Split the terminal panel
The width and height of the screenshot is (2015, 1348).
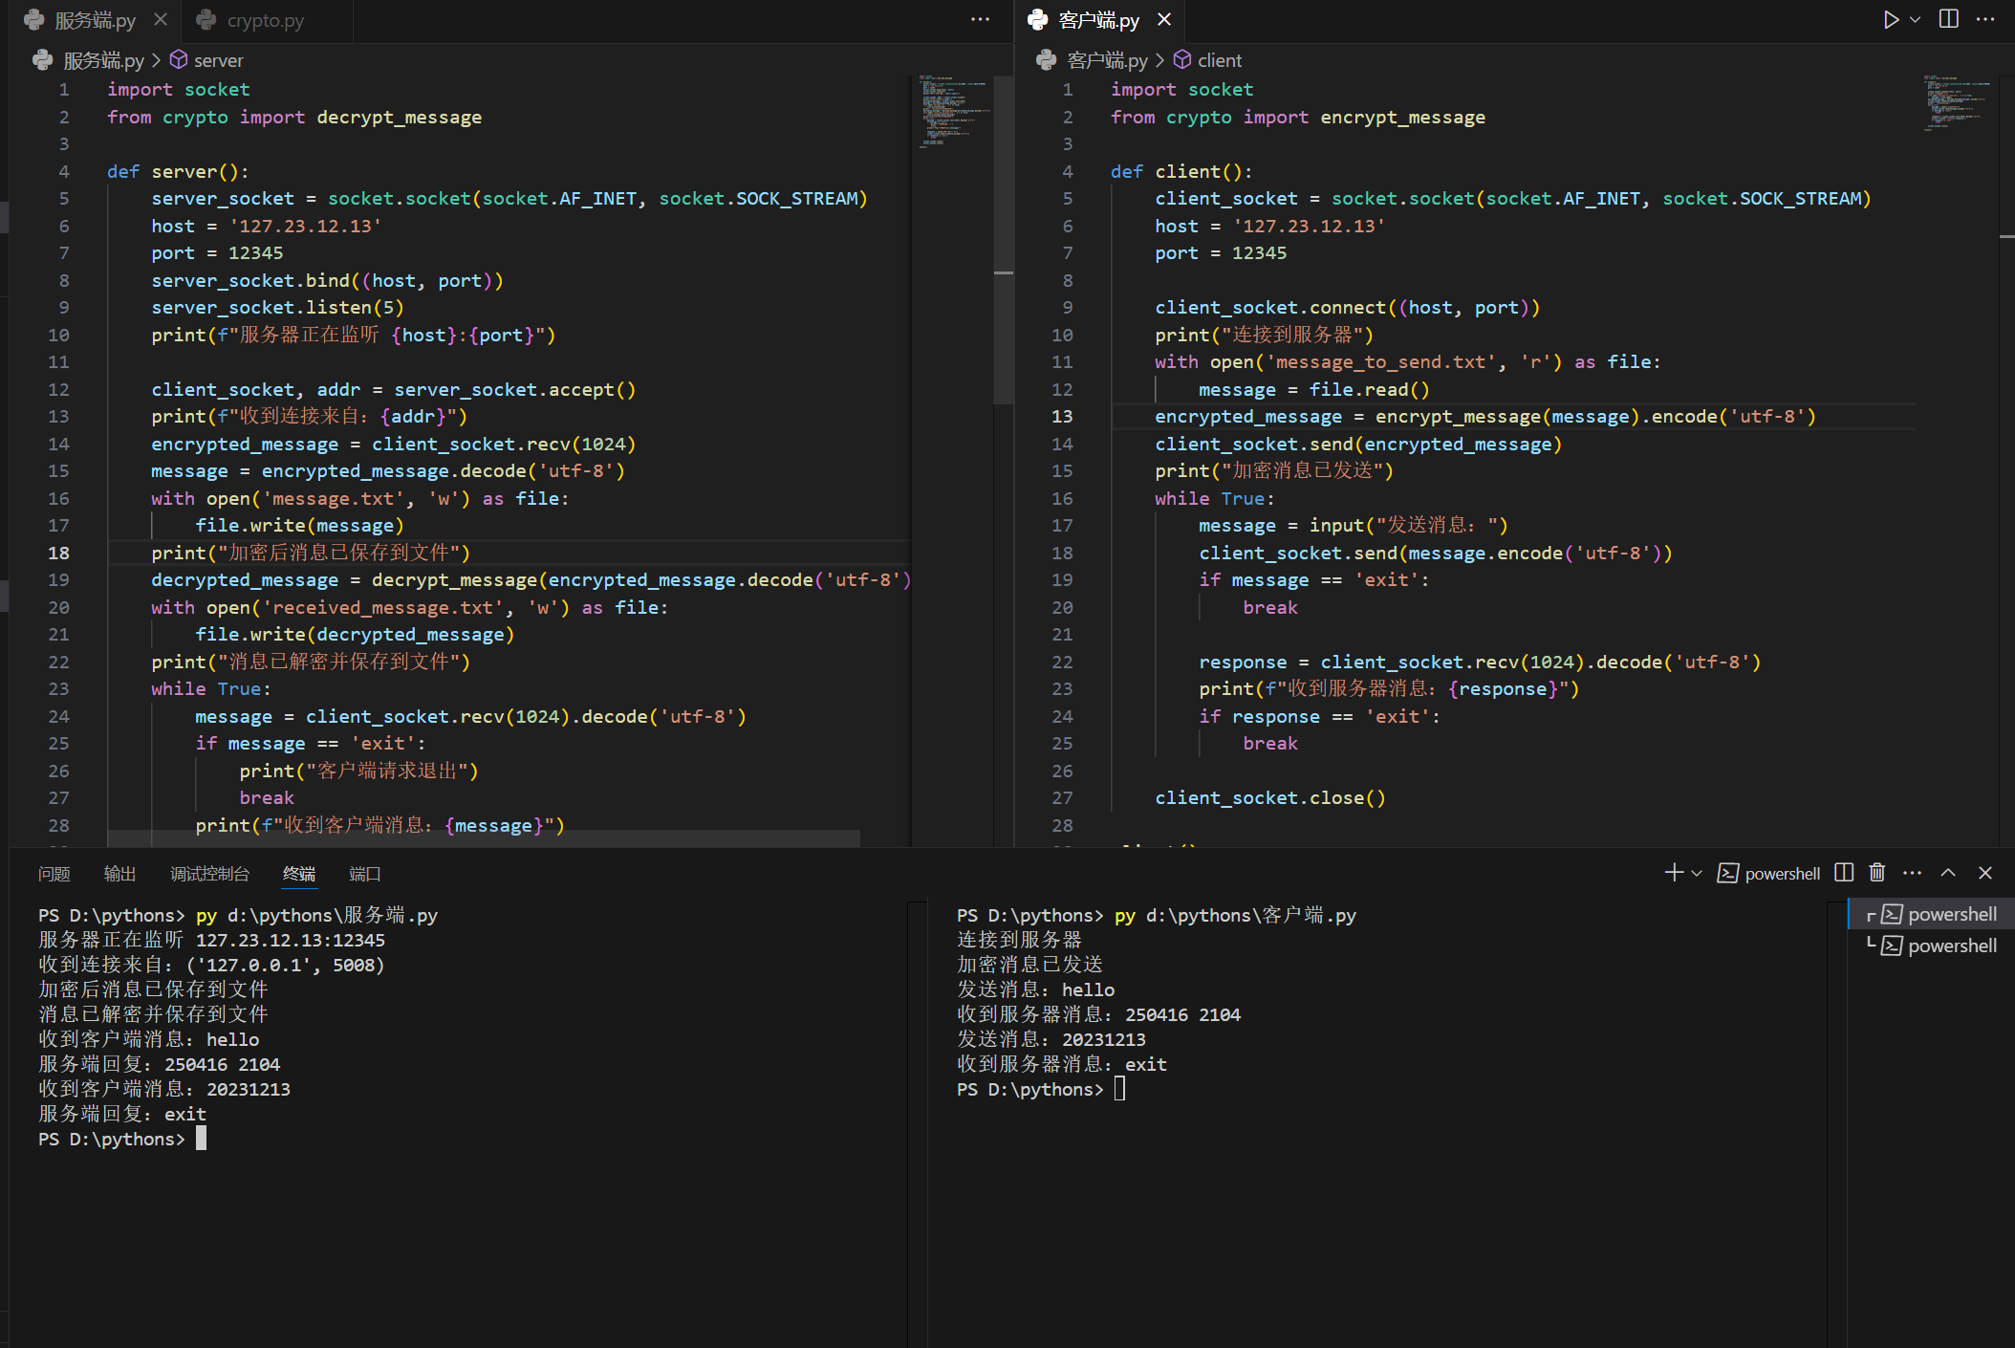coord(1844,873)
